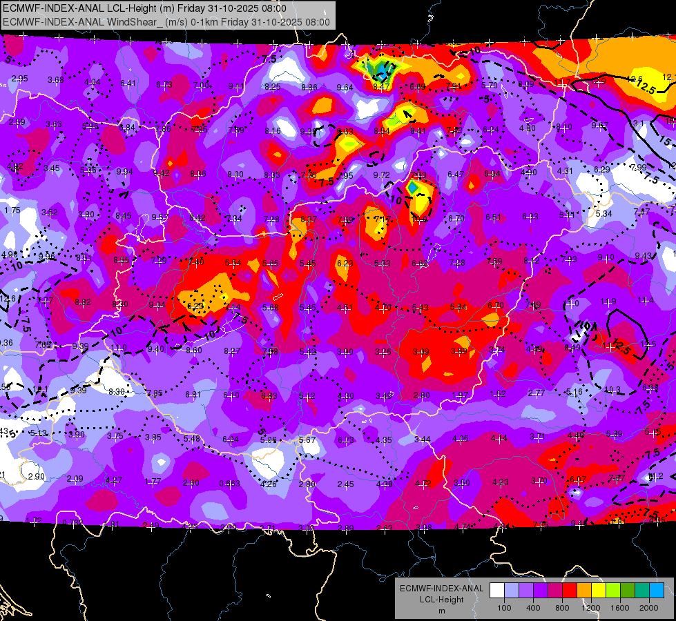The image size is (676, 621).
Task: Select the dark green legend swatch right of 1600
Action: click(627, 590)
